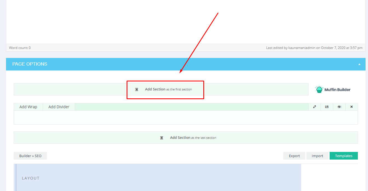The height and width of the screenshot is (191, 368).
Task: Open the Templates library
Action: click(344, 155)
